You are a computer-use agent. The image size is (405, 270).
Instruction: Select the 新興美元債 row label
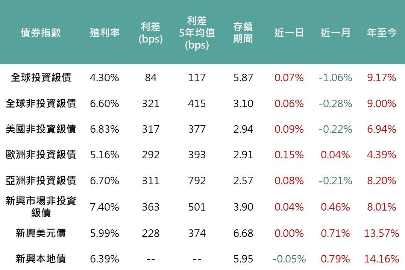(41, 233)
